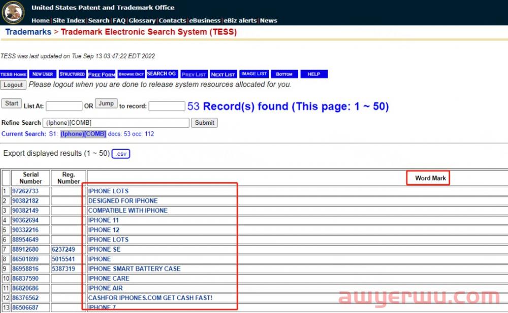Go to Site Index in the top navigation
The height and width of the screenshot is (313, 508).
coord(69,20)
